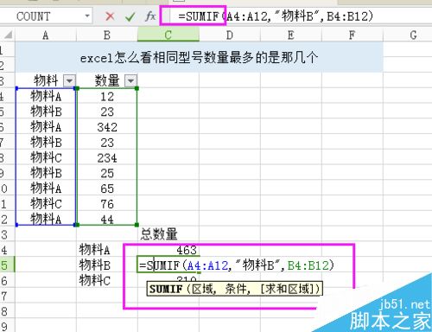Select the total cell showing 463
432x332 pixels.
click(x=168, y=250)
